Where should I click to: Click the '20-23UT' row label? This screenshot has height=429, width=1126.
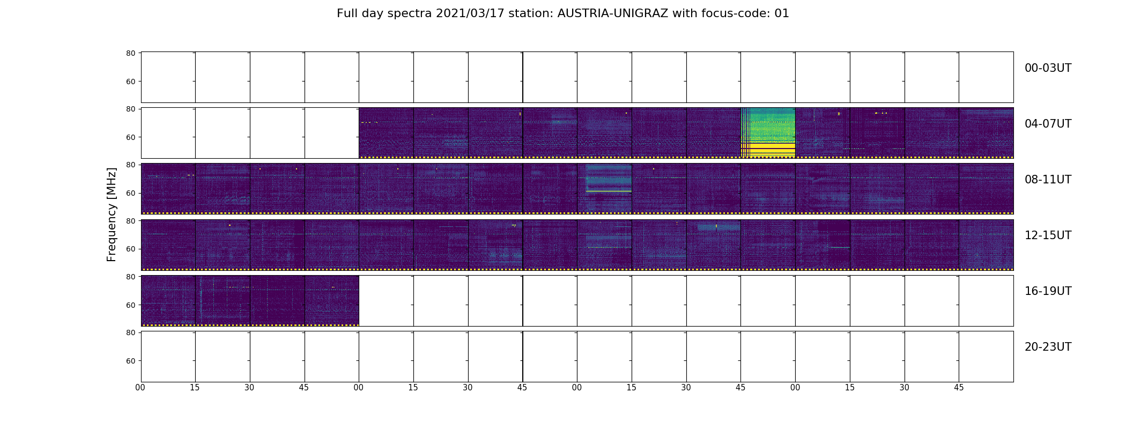coord(1048,347)
